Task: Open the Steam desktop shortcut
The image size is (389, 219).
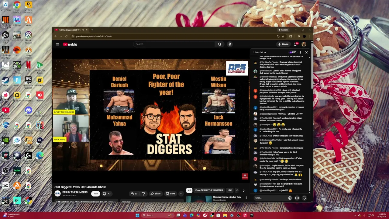Action: click(5, 81)
